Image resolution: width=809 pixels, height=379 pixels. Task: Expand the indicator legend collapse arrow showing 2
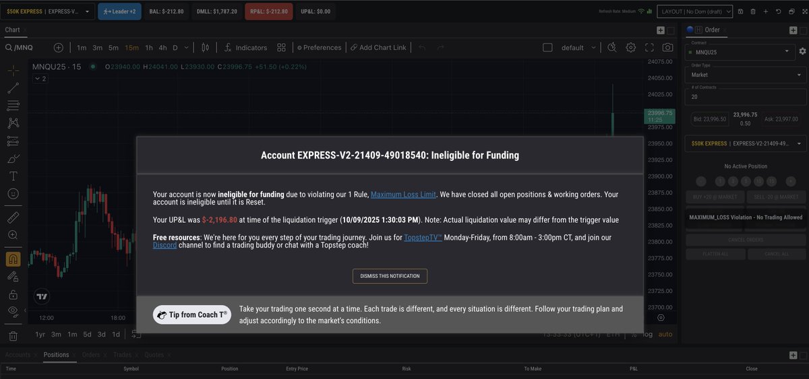pos(40,79)
